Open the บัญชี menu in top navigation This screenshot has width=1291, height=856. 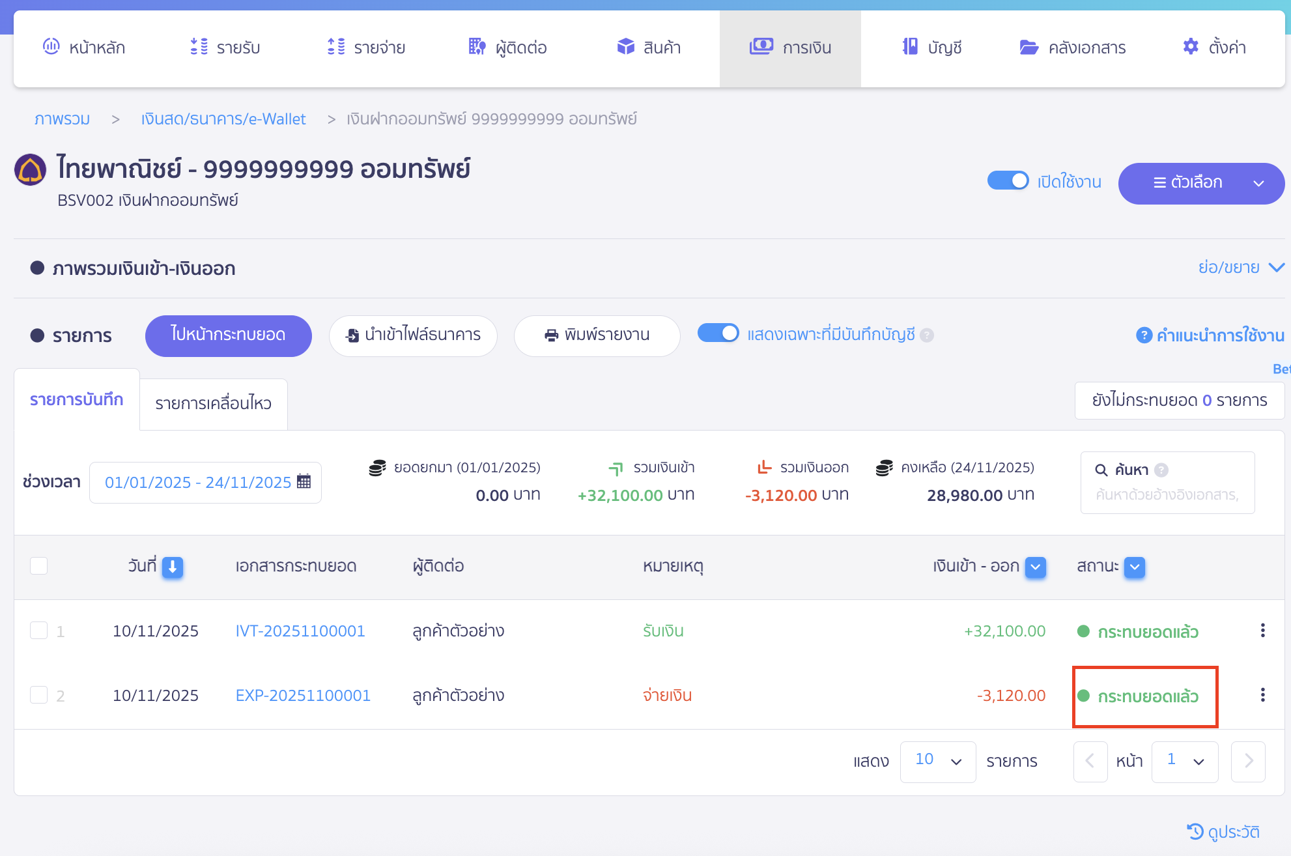(x=933, y=48)
